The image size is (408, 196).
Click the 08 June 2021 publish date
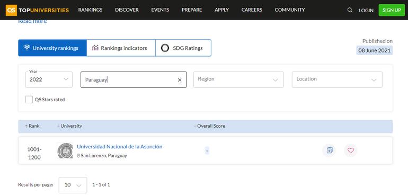click(375, 50)
